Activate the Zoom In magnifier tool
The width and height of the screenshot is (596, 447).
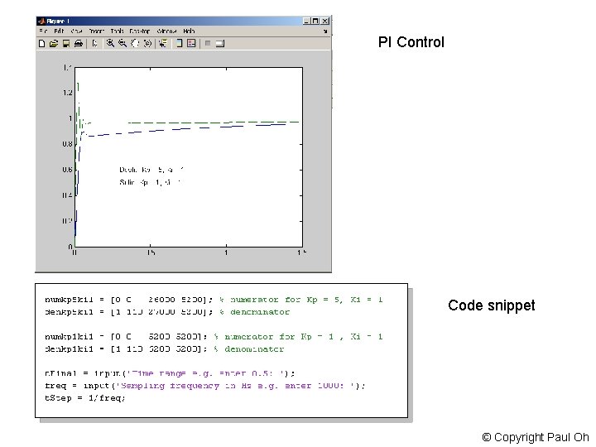click(x=110, y=43)
